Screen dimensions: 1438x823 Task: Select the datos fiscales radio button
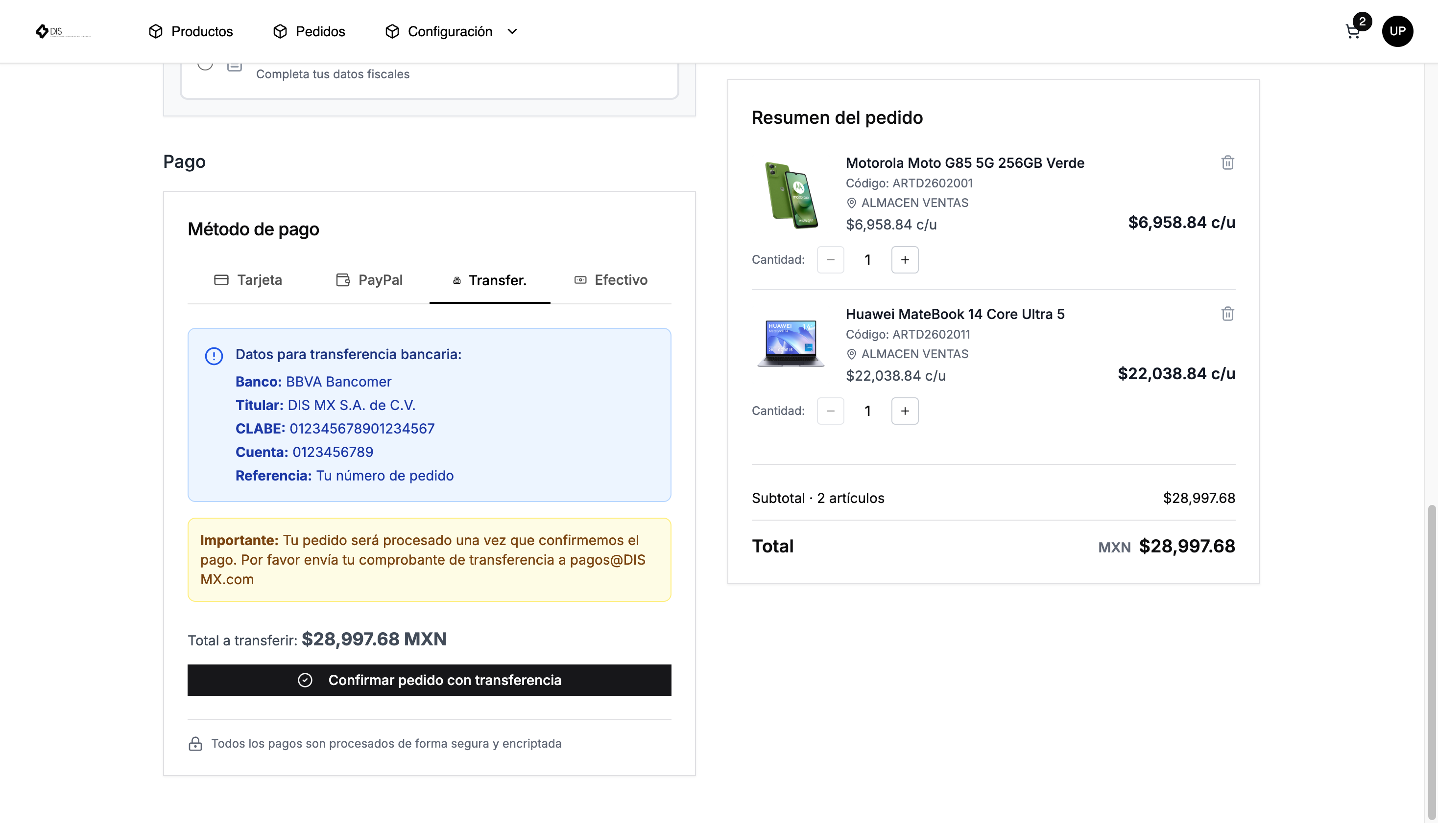[x=205, y=65]
